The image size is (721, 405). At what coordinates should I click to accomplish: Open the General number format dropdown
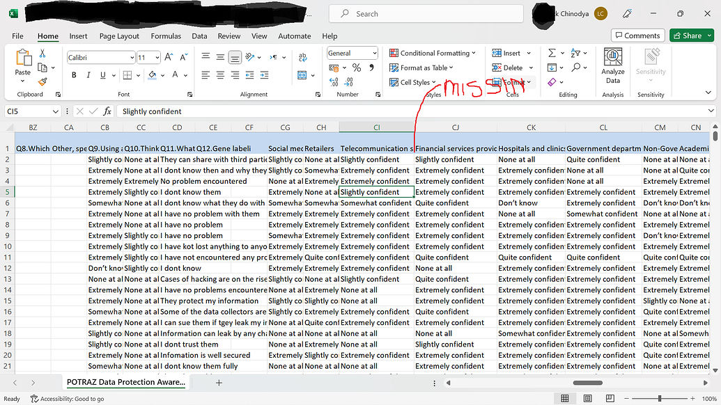[x=374, y=52]
